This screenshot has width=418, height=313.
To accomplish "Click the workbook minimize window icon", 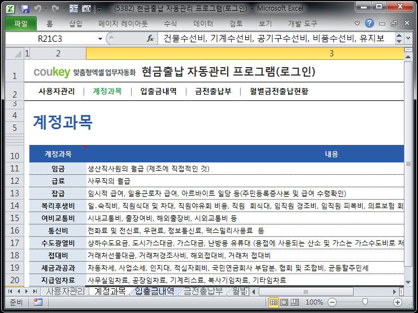I will click(x=382, y=24).
